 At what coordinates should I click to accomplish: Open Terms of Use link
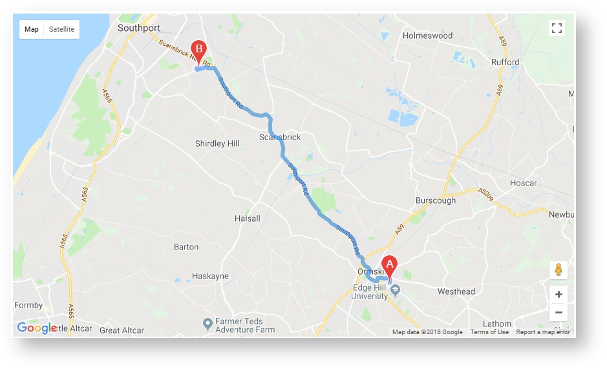pyautogui.click(x=489, y=332)
